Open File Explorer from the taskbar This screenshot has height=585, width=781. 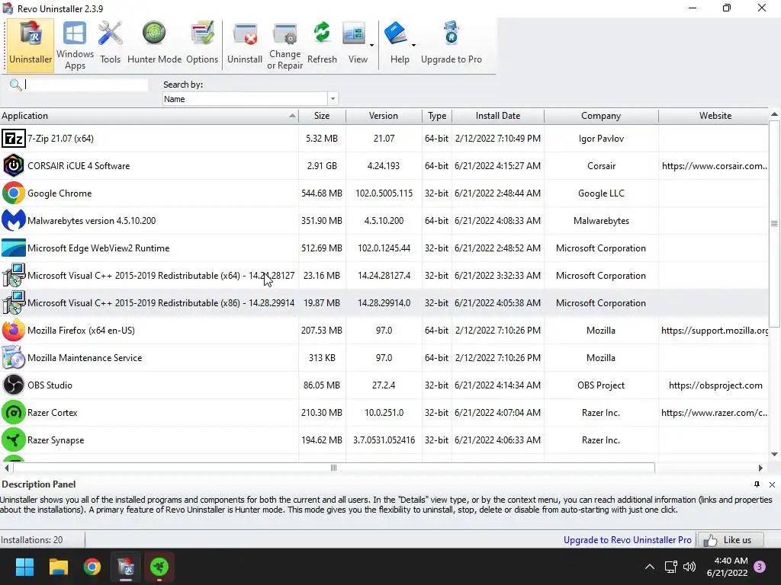[x=58, y=567]
